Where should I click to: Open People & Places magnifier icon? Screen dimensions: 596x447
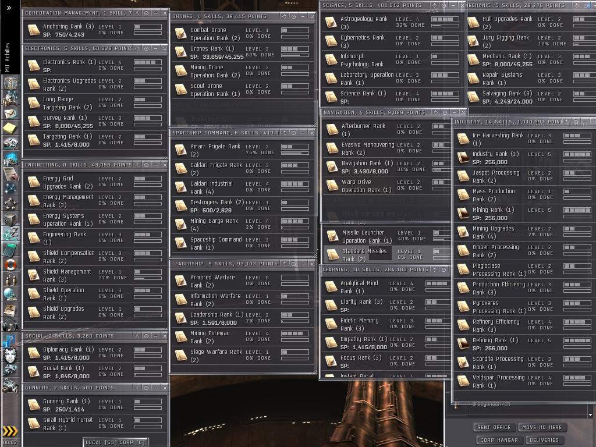(x=10, y=98)
